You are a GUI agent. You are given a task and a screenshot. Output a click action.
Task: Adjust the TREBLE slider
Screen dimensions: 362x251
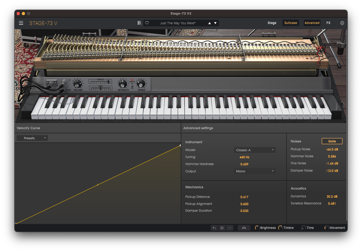[100, 82]
